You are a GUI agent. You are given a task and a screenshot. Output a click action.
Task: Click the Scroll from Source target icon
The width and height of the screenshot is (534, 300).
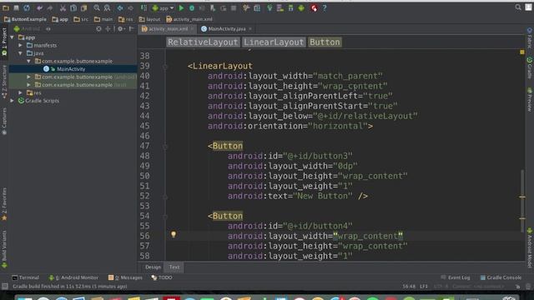point(98,29)
